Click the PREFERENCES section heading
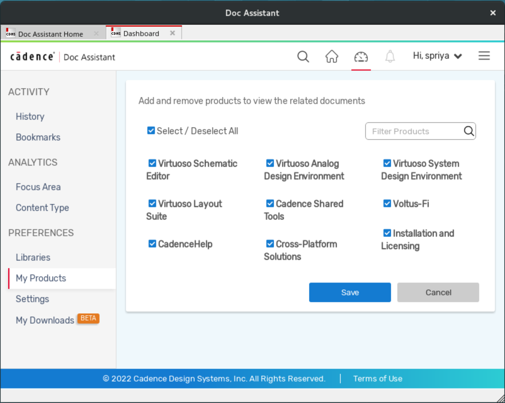505x403 pixels. pos(41,233)
